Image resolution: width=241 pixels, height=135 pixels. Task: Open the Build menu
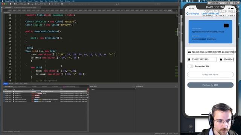point(41,1)
